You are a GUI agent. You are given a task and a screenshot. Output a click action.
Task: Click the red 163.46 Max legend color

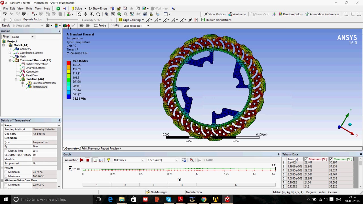click(x=69, y=63)
